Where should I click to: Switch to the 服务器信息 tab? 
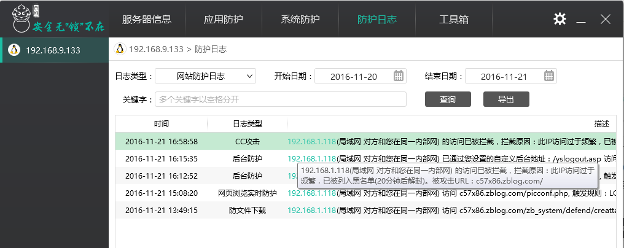pos(147,20)
